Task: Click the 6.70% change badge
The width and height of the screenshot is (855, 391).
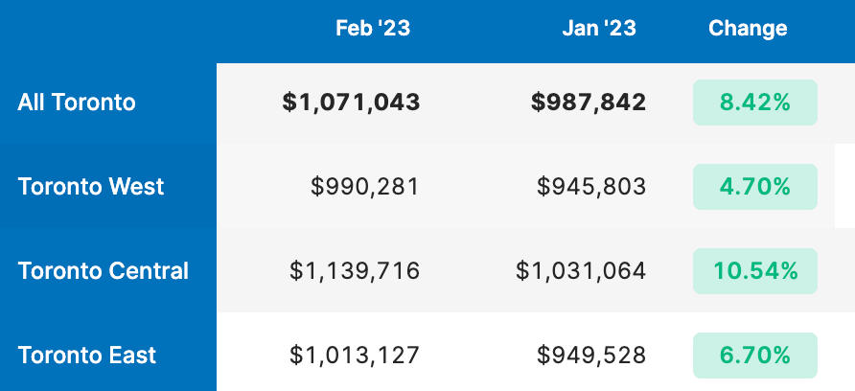Action: coord(754,356)
